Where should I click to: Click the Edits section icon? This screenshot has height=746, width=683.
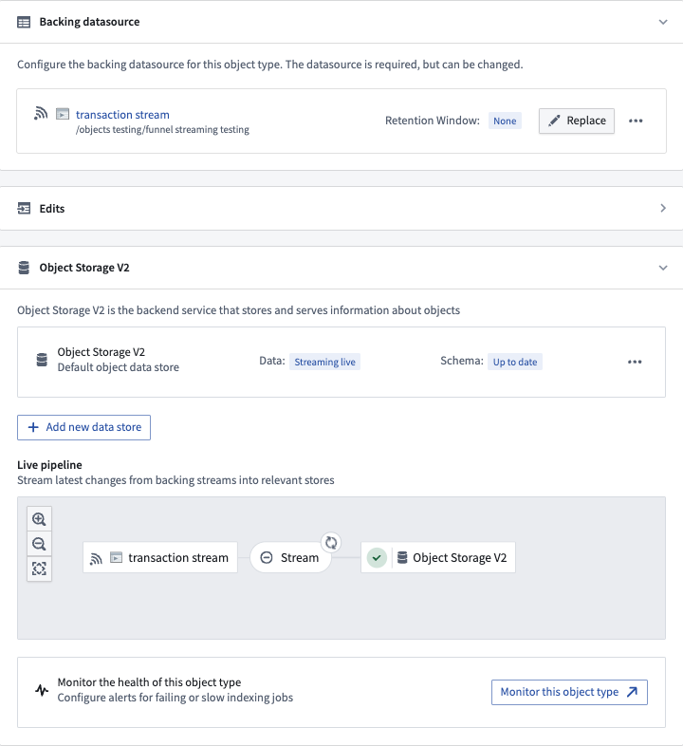pos(24,209)
